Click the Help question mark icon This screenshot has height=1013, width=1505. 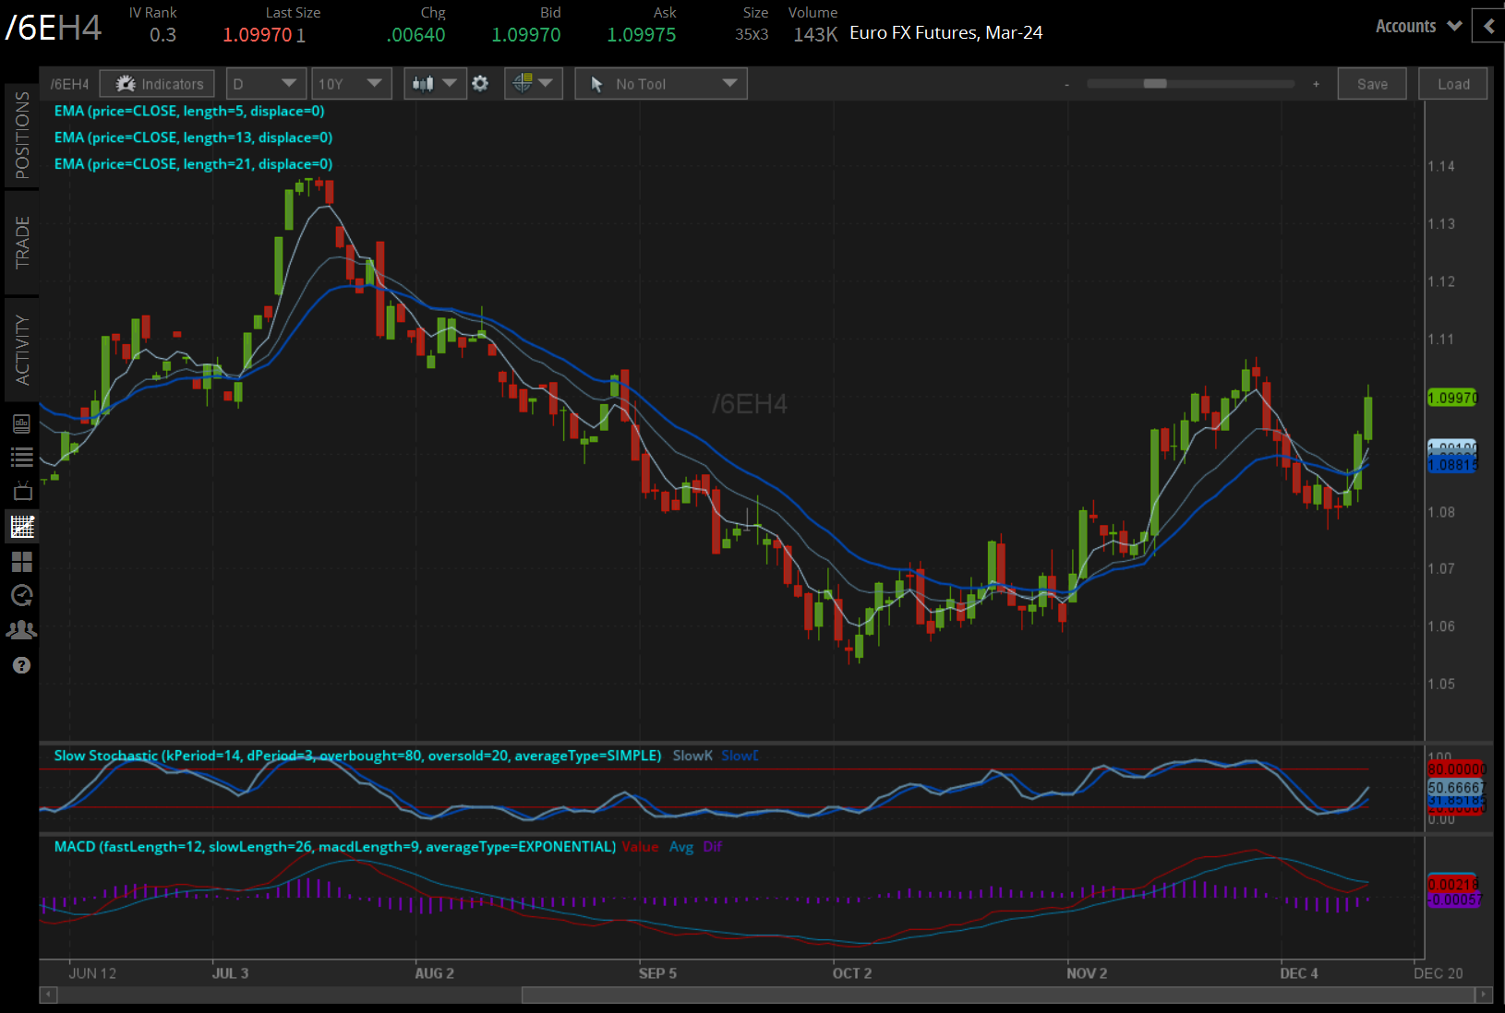(22, 664)
